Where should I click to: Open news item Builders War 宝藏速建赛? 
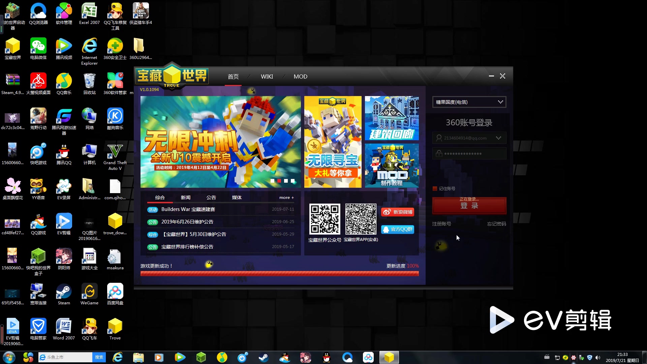pos(188,209)
